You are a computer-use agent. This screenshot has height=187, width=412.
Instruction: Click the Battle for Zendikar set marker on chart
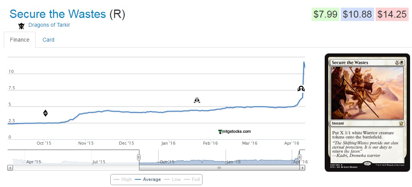tap(45, 113)
